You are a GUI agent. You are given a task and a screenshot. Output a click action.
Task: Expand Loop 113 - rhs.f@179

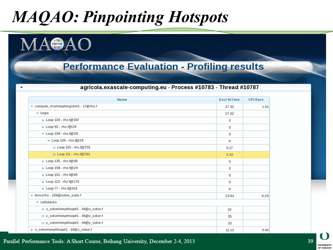[43, 182]
